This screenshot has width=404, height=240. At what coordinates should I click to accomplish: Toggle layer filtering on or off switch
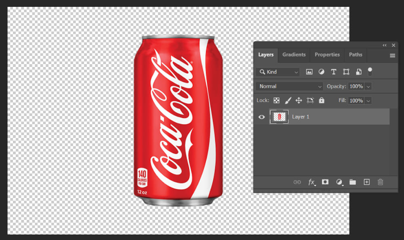(370, 72)
